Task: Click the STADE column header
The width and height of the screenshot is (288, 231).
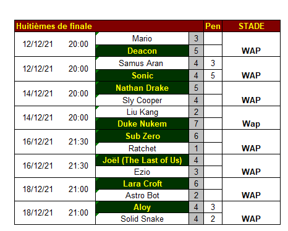Action: (x=251, y=26)
